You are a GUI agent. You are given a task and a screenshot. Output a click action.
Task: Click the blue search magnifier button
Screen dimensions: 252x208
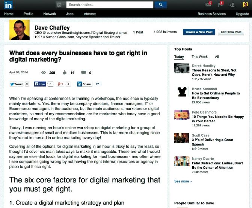coord(161,5)
